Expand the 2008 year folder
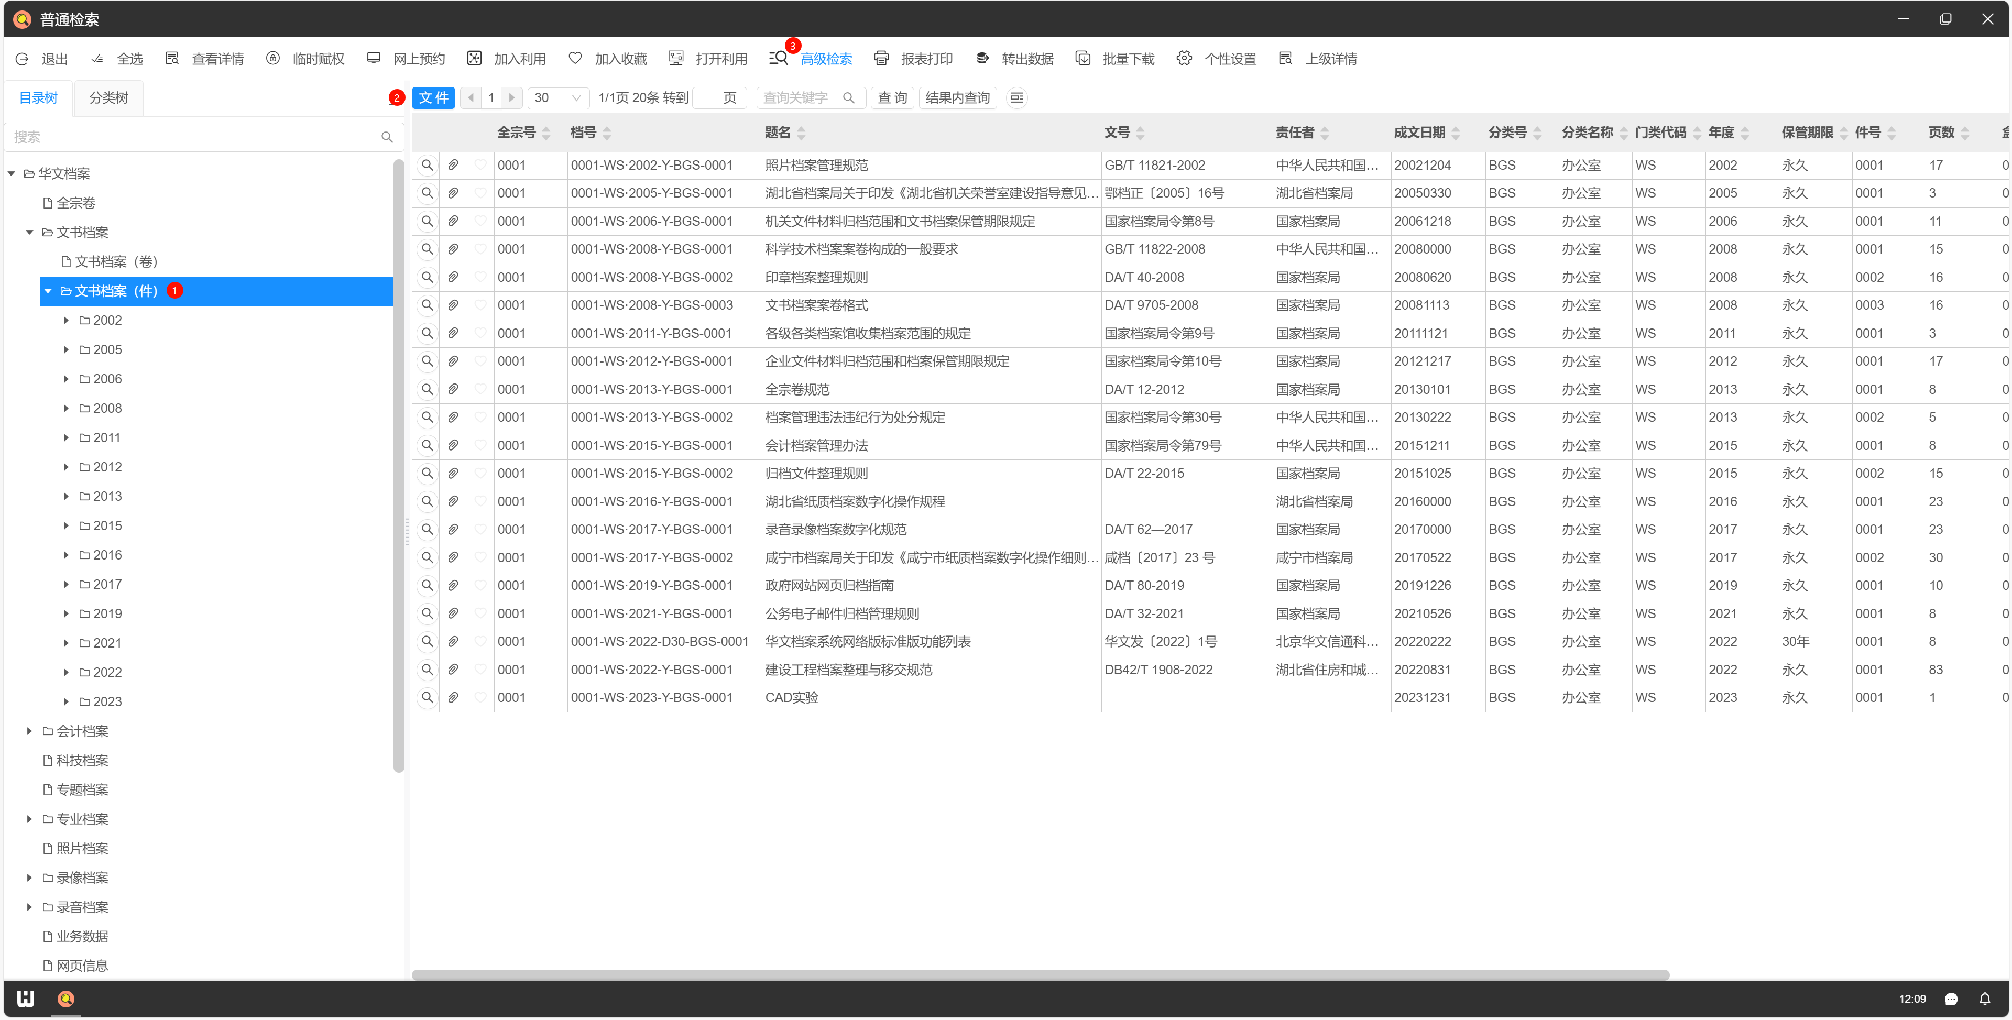 tap(67, 409)
